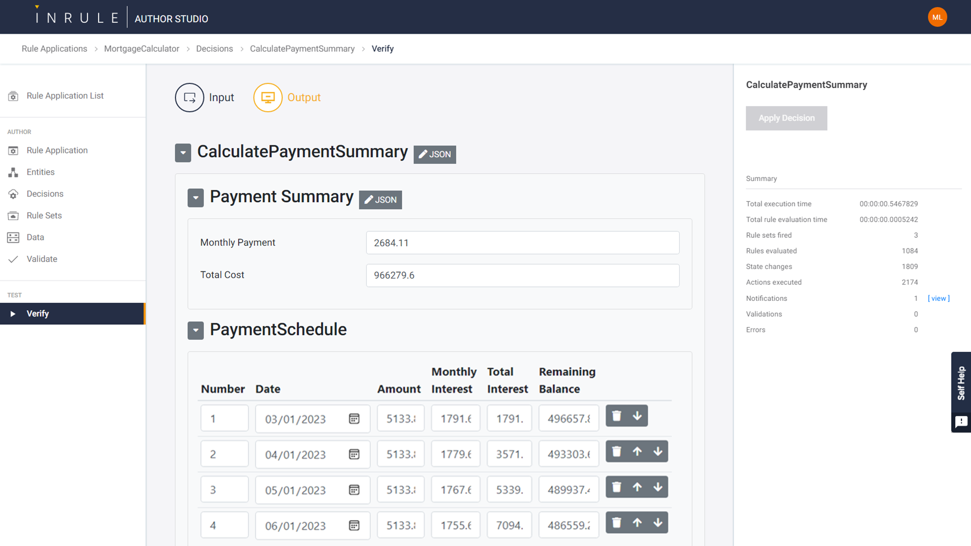Viewport: 971px width, 546px height.
Task: Open calendar picker for 06/01/2023 date
Action: coord(354,525)
